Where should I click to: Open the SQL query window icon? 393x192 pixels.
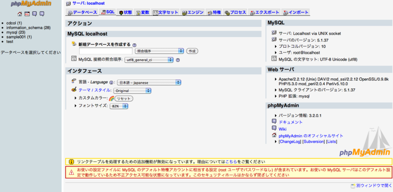click(x=27, y=14)
